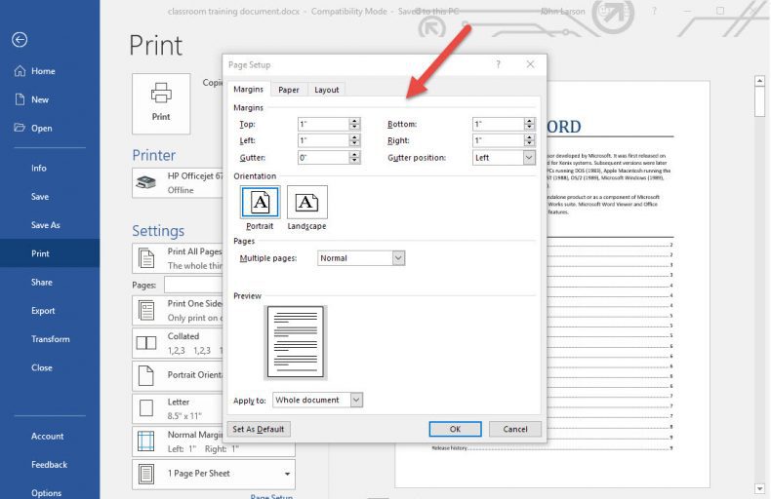Select the Portrait orientation icon

(x=260, y=202)
